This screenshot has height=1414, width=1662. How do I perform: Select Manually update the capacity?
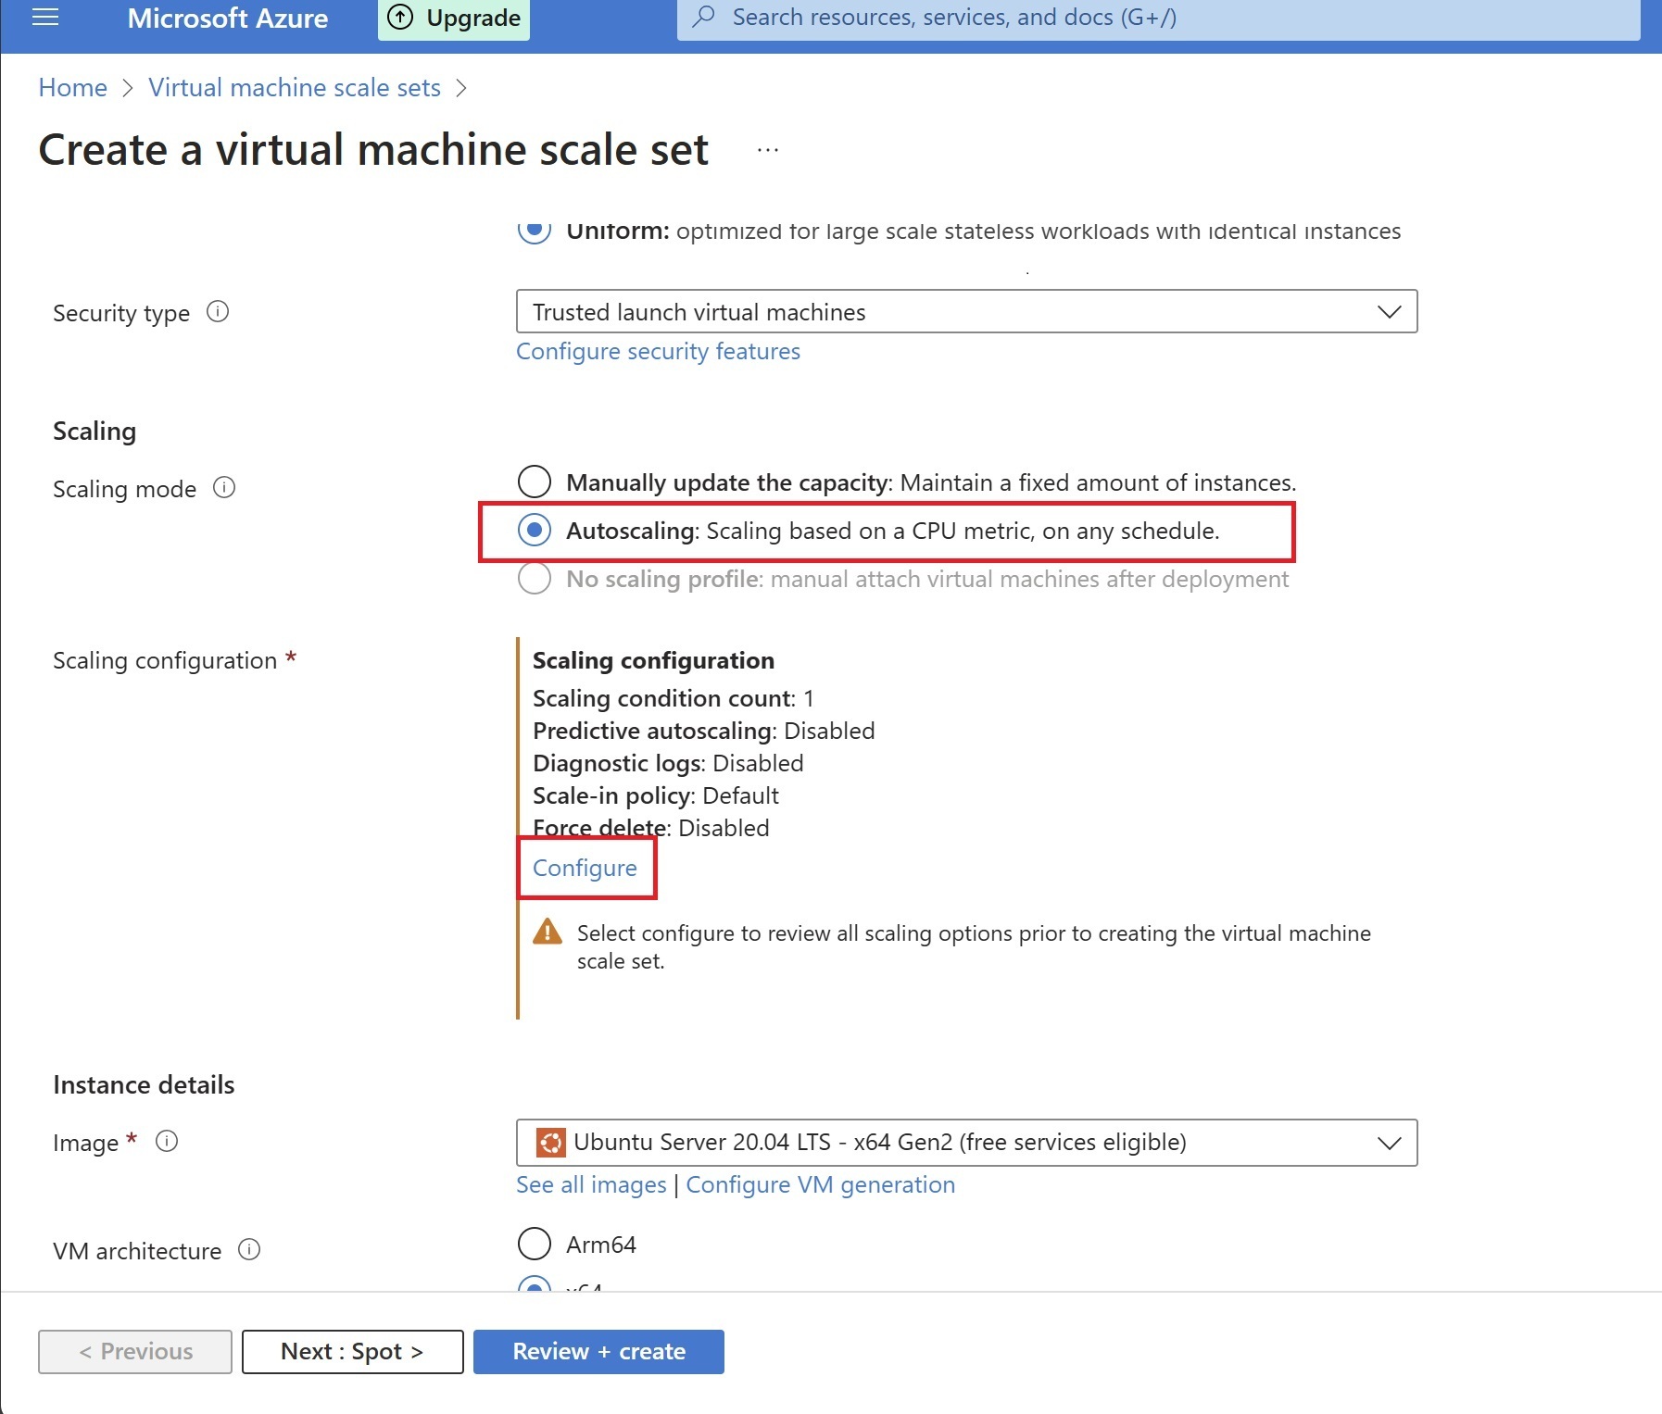[x=535, y=482]
